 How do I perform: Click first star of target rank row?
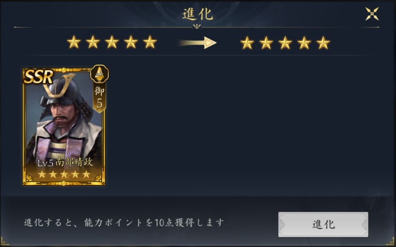(x=247, y=43)
